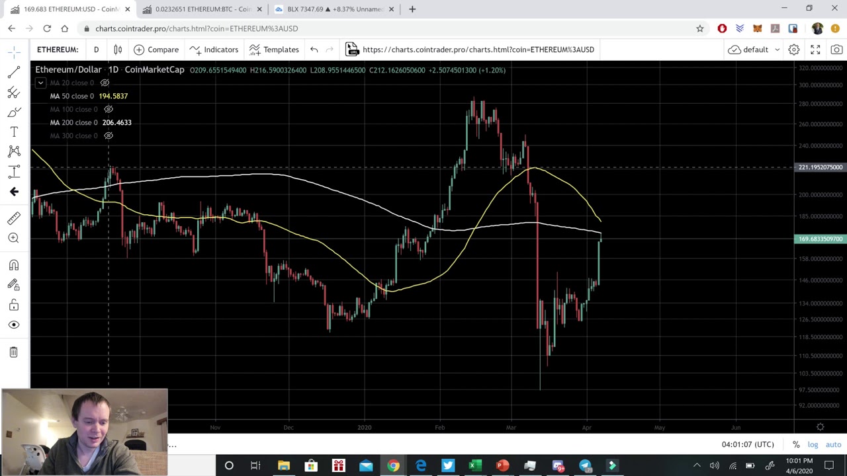Take a chart snapshot with camera icon
847x476 pixels.
[836, 50]
